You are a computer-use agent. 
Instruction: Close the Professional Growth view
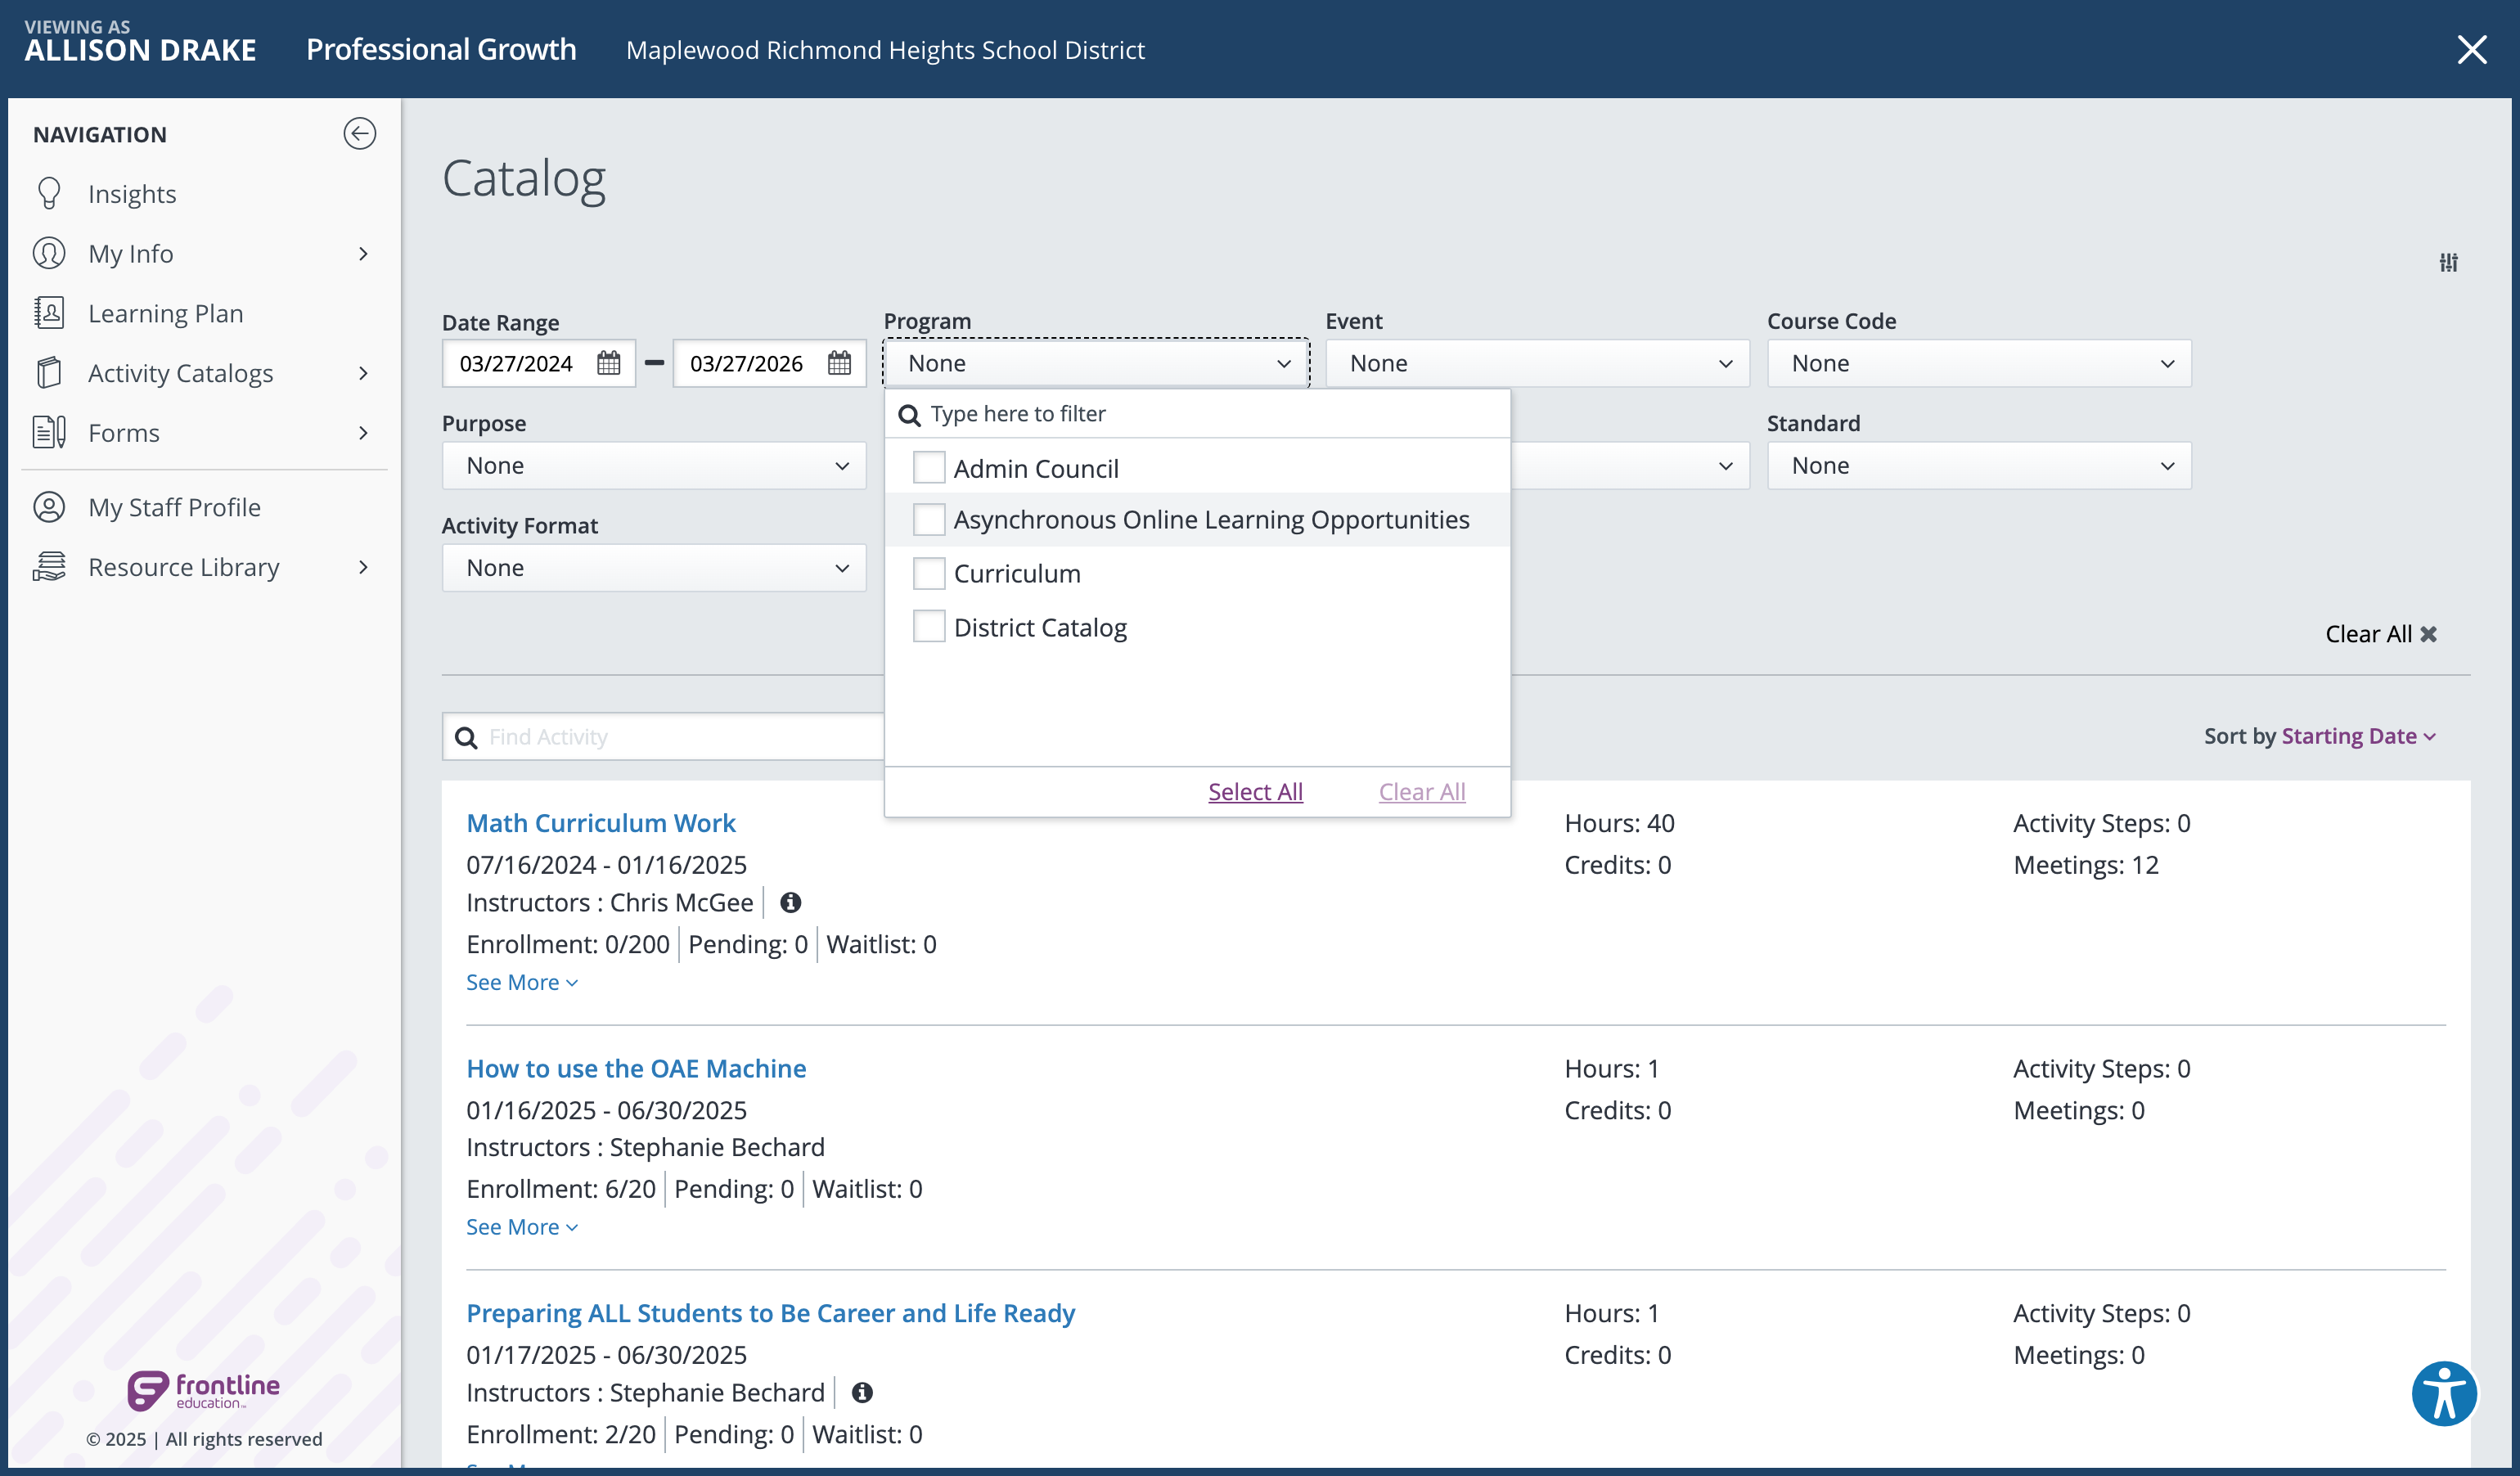(x=2471, y=50)
